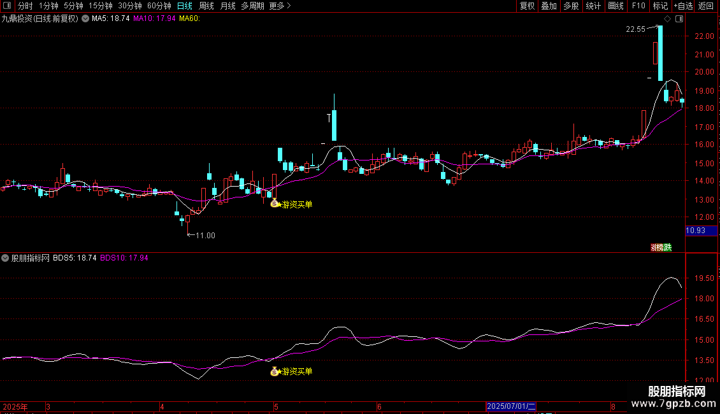Image resolution: width=720 pixels, height=414 pixels.
Task: Switch to 月线 monthly chart
Action: (x=227, y=6)
